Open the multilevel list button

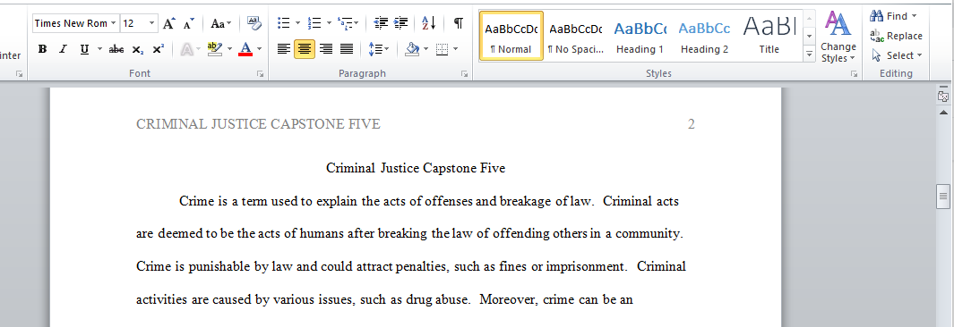click(348, 23)
